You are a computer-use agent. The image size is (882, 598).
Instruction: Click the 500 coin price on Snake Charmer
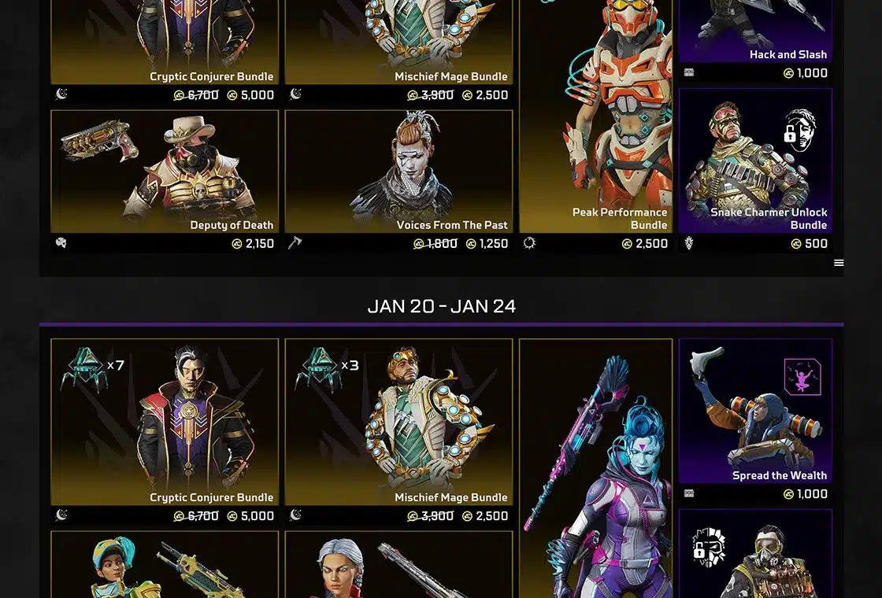(x=810, y=243)
